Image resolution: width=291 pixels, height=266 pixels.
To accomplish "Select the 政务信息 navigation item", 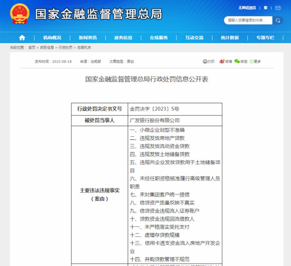I will point(123,38).
